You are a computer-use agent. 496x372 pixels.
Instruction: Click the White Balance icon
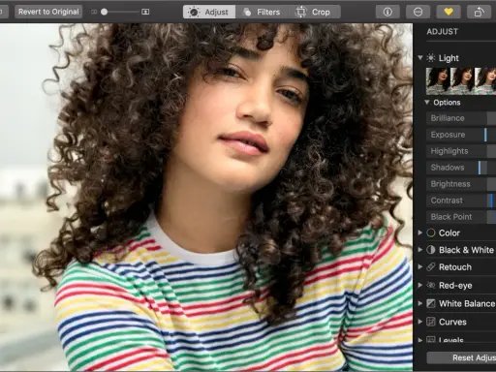(x=431, y=303)
